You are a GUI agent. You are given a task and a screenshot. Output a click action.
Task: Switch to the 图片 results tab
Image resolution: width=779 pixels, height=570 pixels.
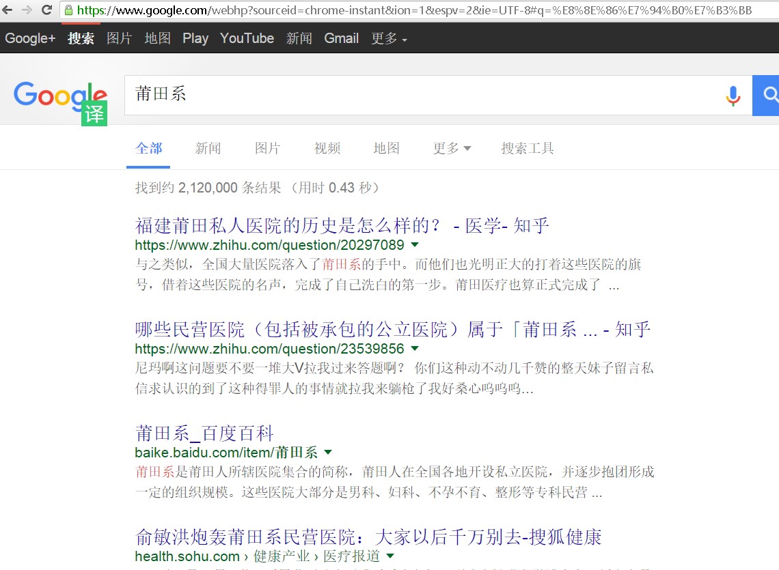tap(267, 148)
